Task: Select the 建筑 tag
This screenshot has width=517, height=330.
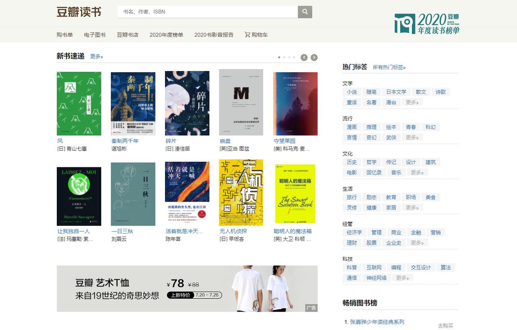Action: 430,162
